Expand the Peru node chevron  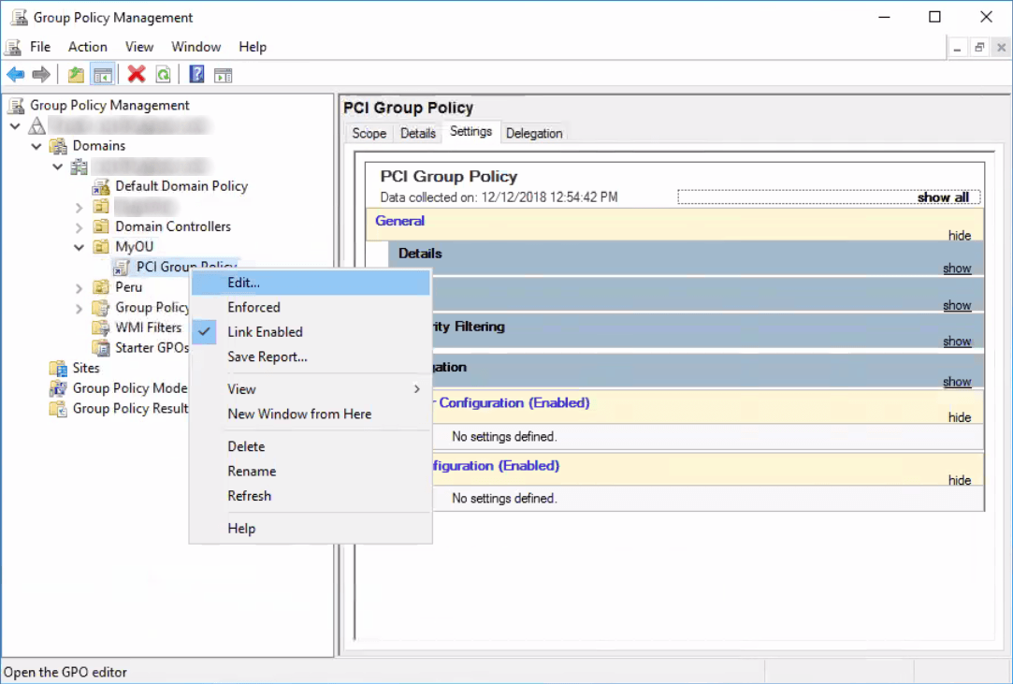[79, 288]
